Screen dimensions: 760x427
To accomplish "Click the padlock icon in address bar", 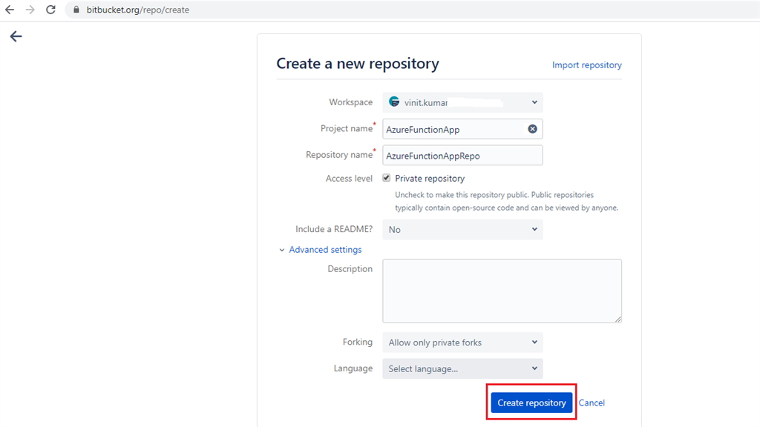I will 75,10.
